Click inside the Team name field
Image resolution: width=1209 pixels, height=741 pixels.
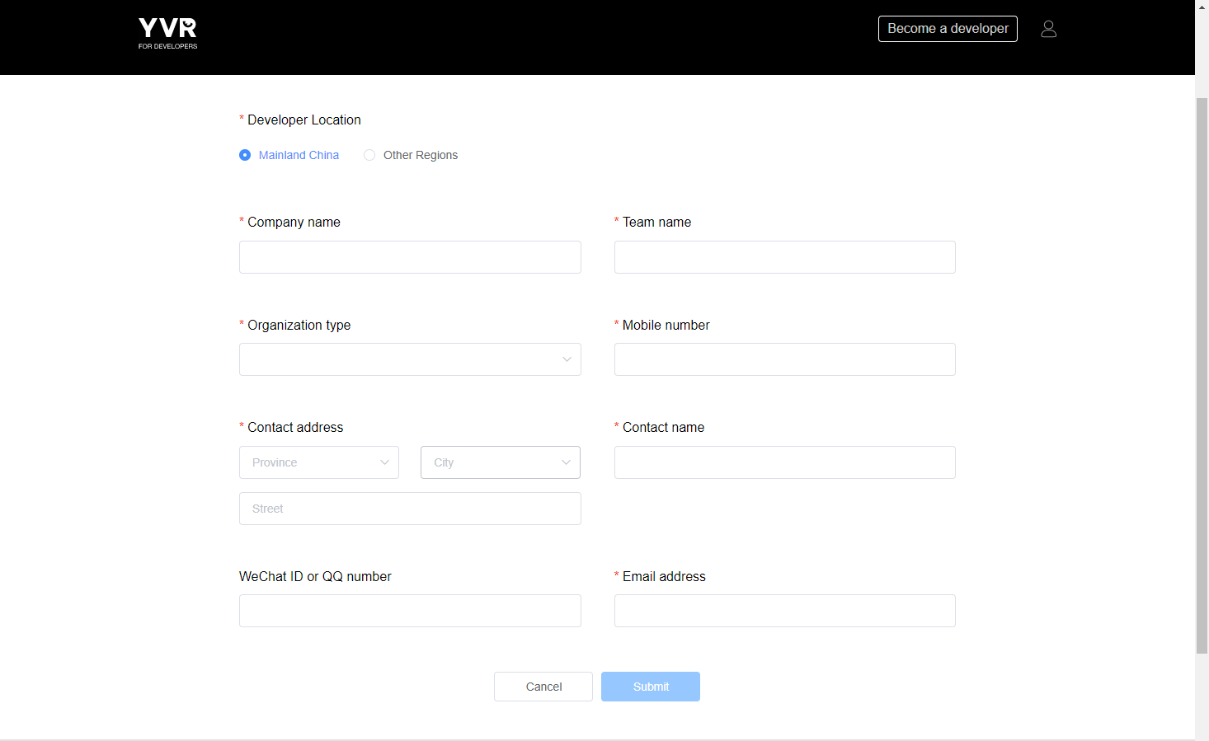784,257
